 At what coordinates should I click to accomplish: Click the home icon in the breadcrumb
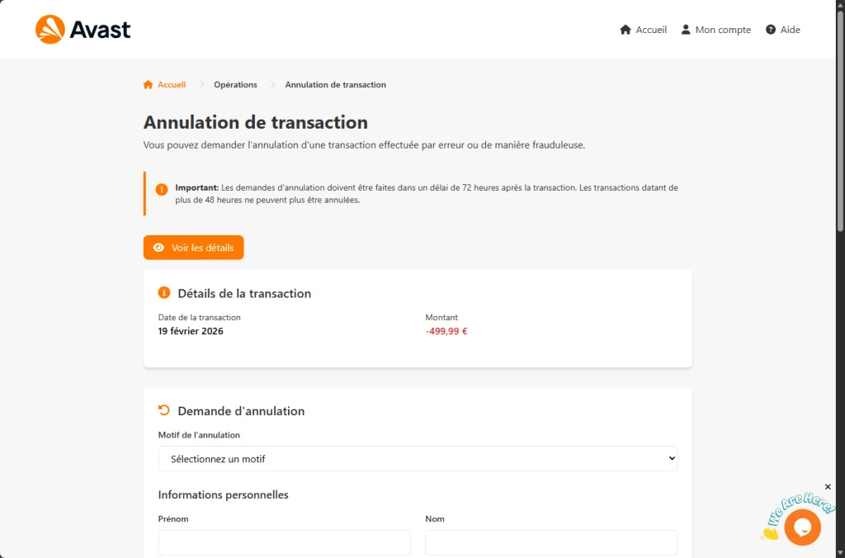pyautogui.click(x=148, y=84)
